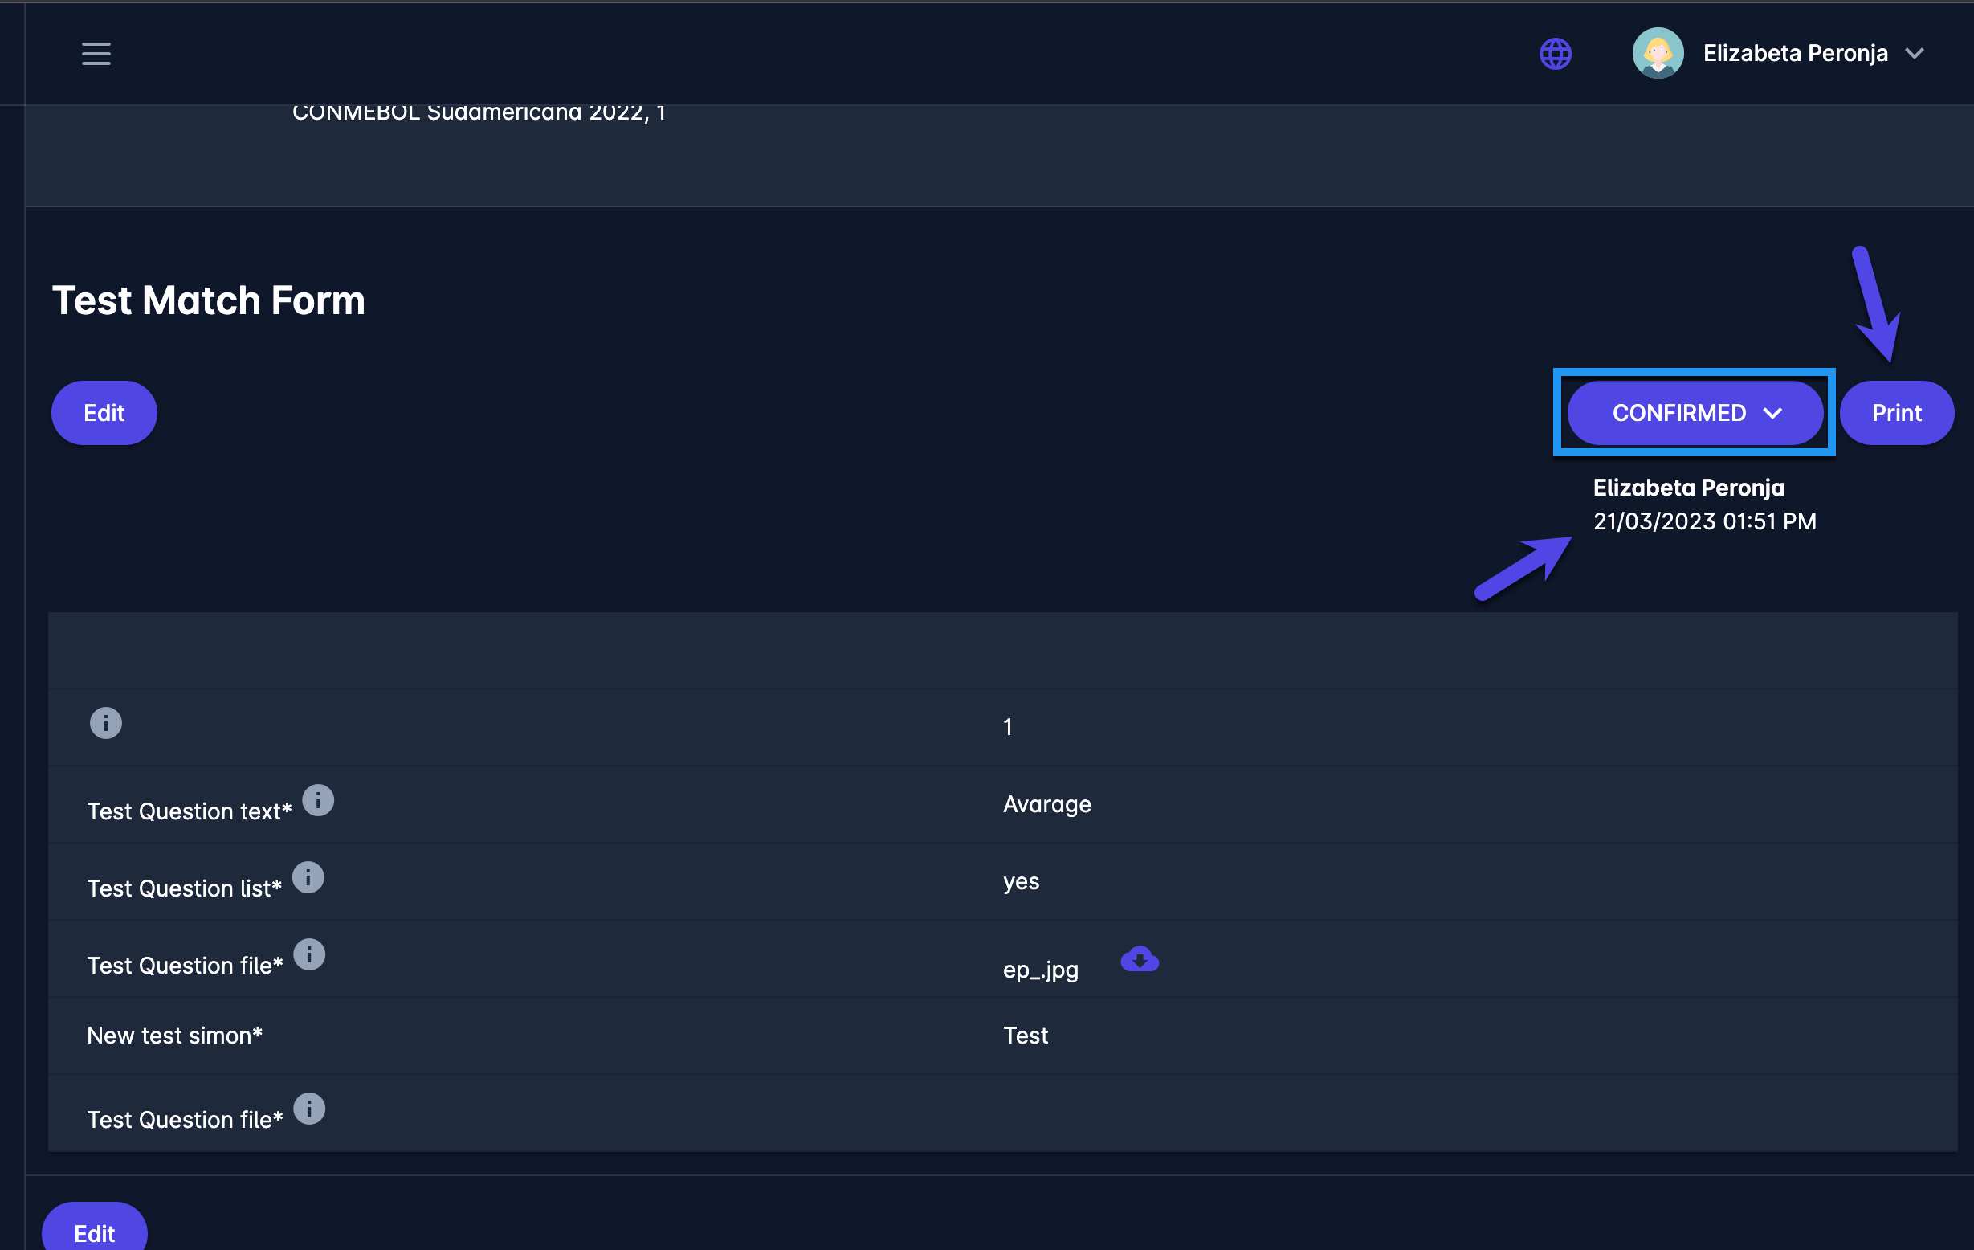
Task: Click the bottom Edit button
Action: point(94,1233)
